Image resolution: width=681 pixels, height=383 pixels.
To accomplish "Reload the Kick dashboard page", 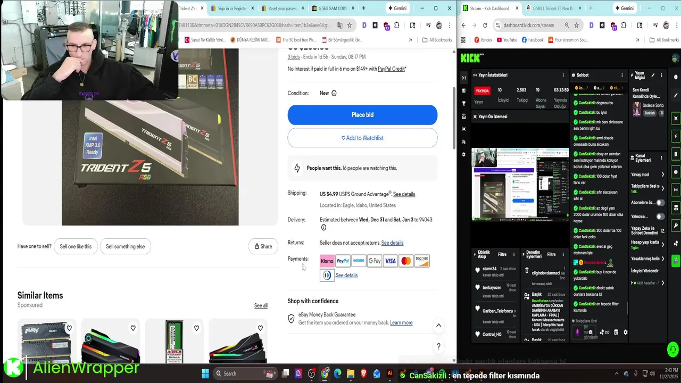I will tap(485, 25).
